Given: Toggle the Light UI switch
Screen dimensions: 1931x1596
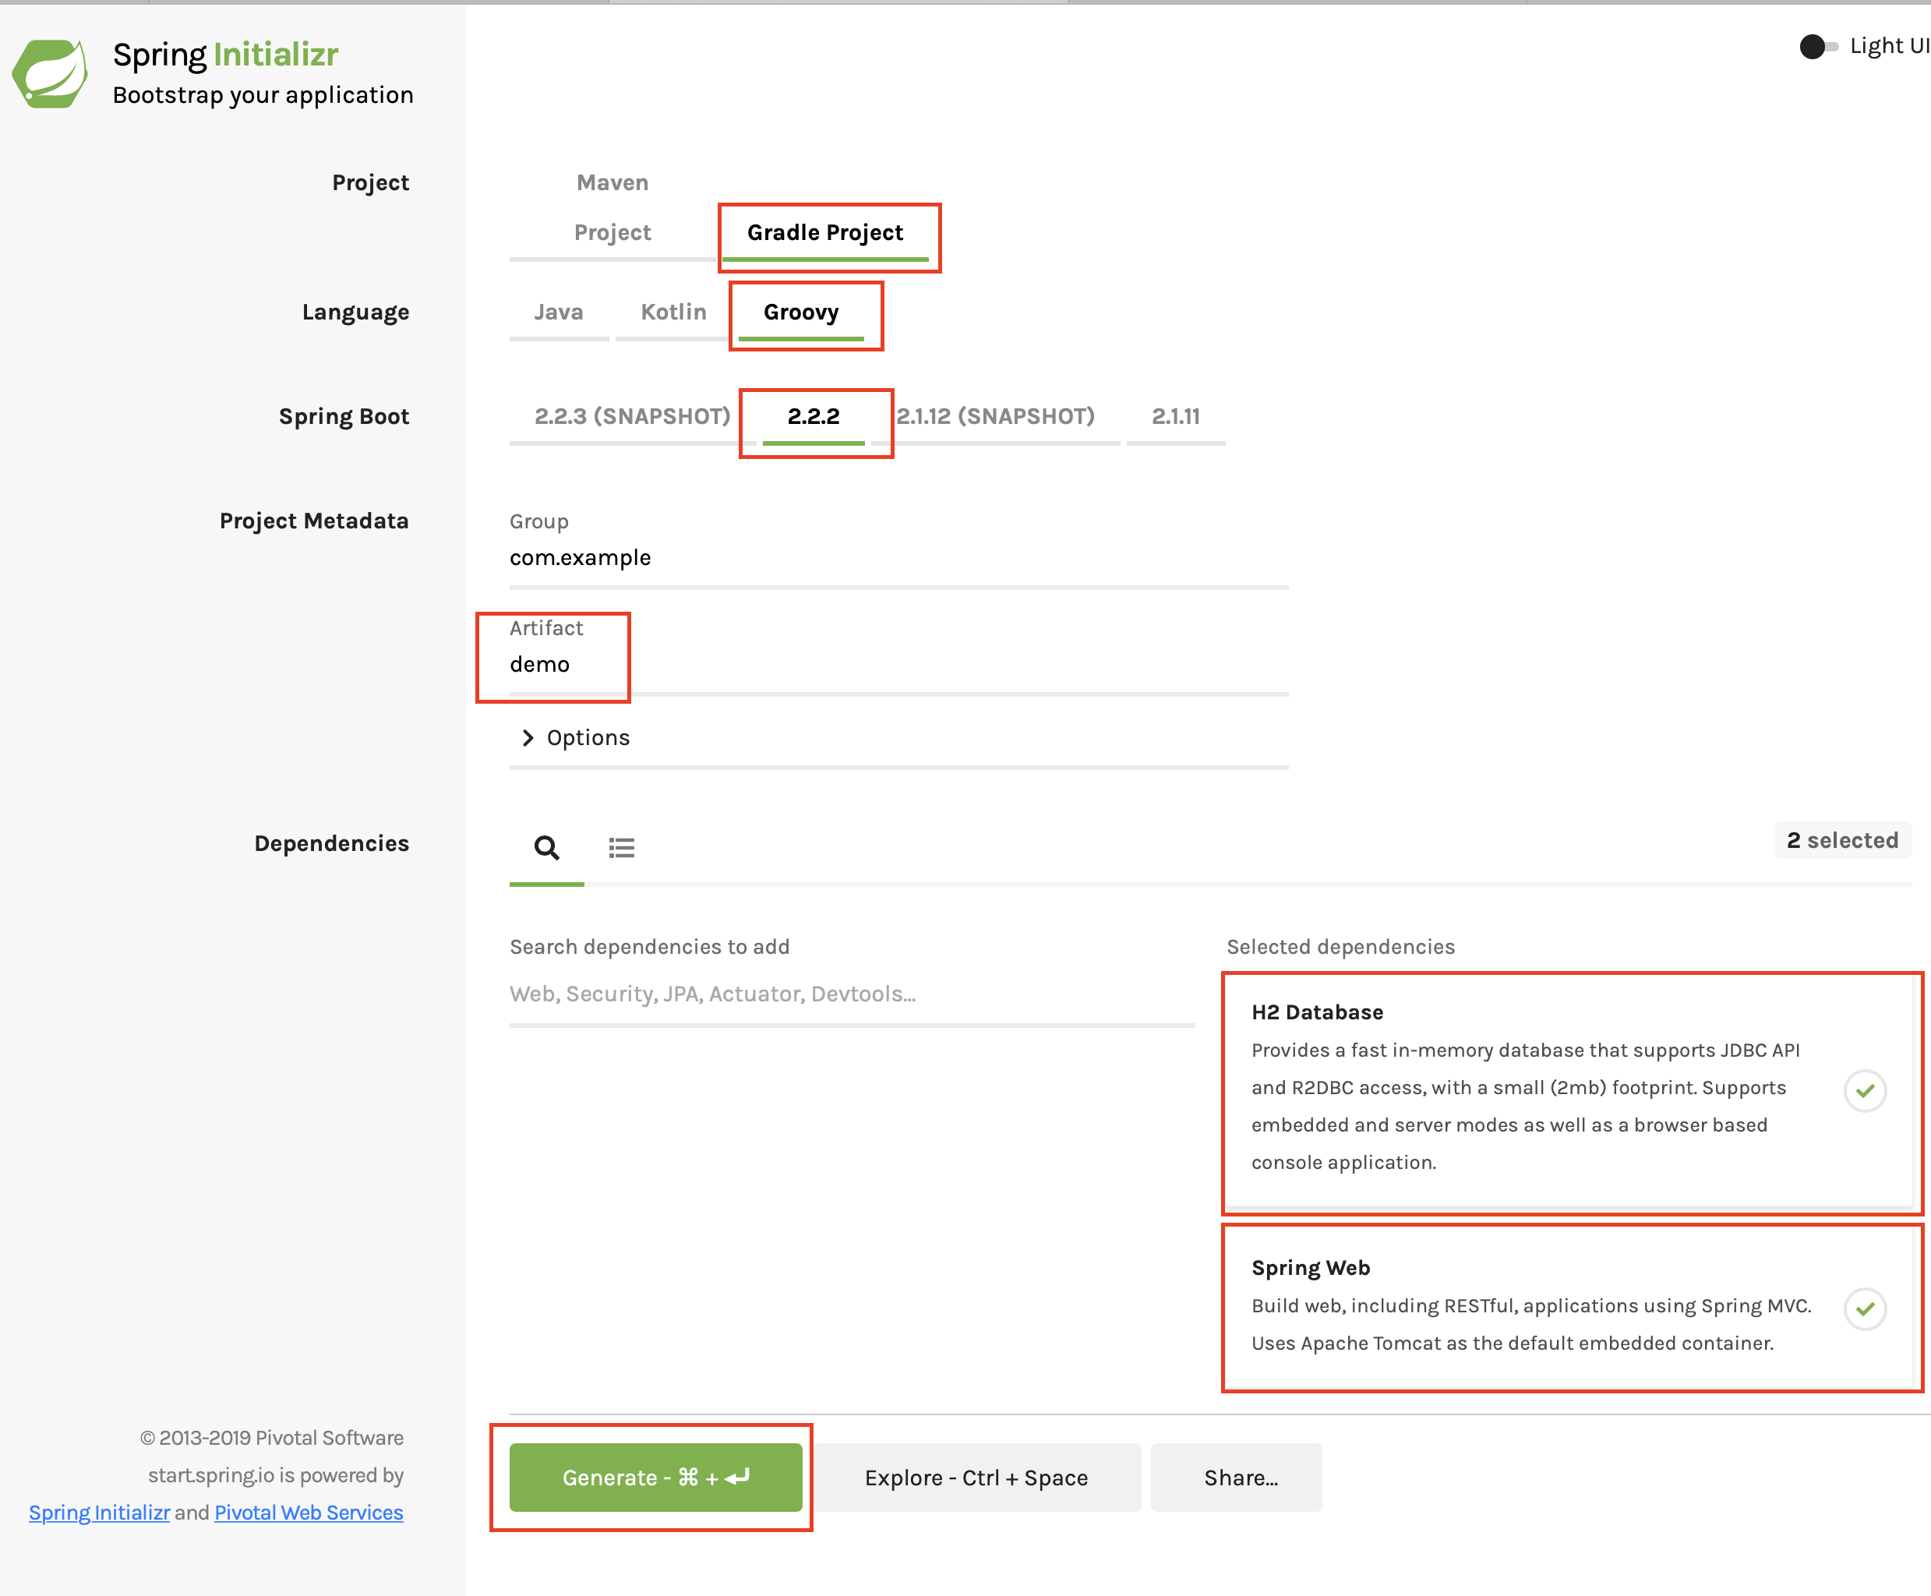Looking at the screenshot, I should 1818,46.
